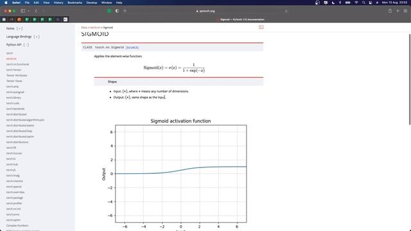
Task: Go forward to the next page
Action: [43, 11]
